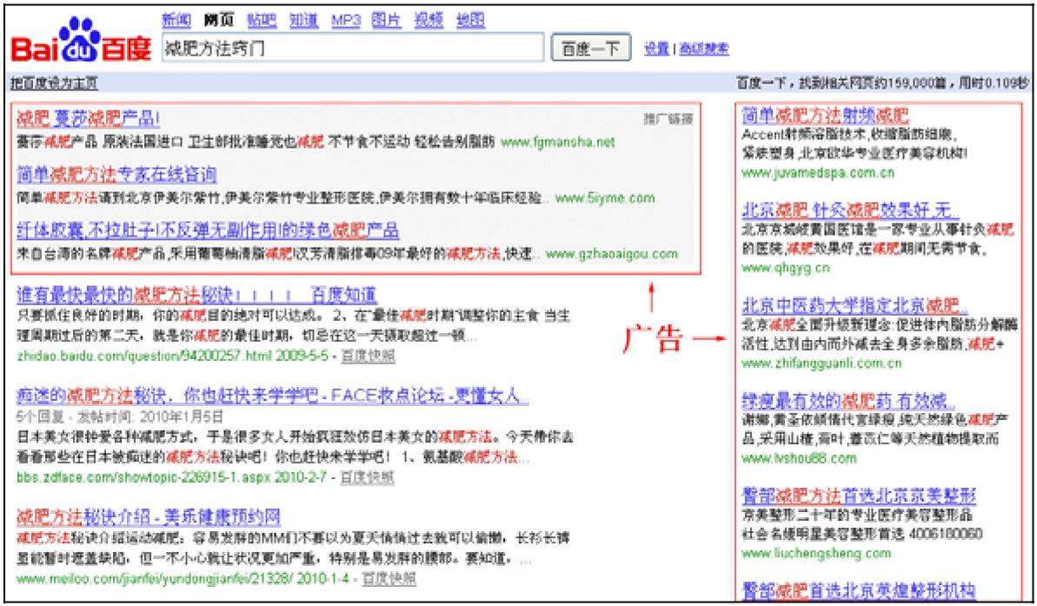Open the 地图 map search
Screen dimensions: 1037x606
(470, 21)
